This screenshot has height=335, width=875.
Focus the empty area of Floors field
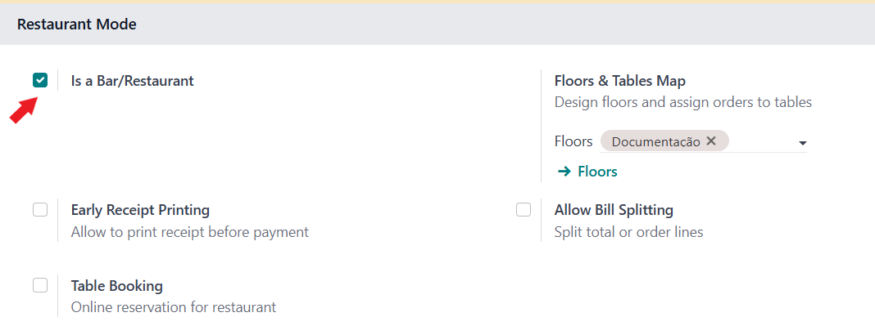[762, 141]
